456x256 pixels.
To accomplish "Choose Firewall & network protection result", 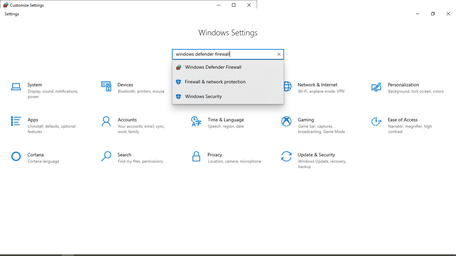I will tap(228, 82).
